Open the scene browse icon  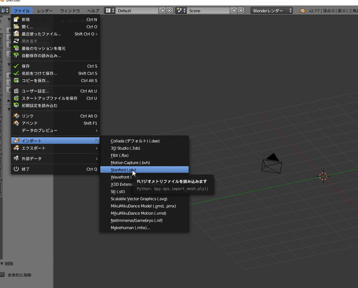(x=181, y=11)
